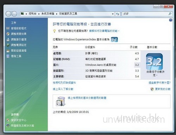Minimize the window
The width and height of the screenshot is (176, 135).
point(156,7)
